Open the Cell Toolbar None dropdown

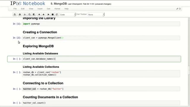tap(96, 15)
